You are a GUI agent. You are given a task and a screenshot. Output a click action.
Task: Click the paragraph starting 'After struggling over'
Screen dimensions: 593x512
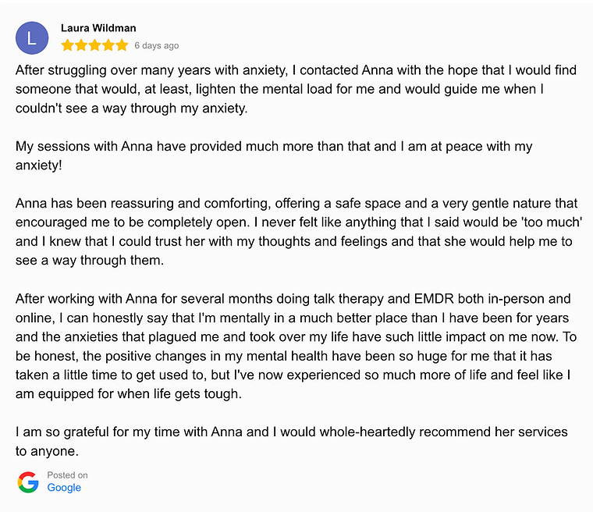(x=296, y=89)
